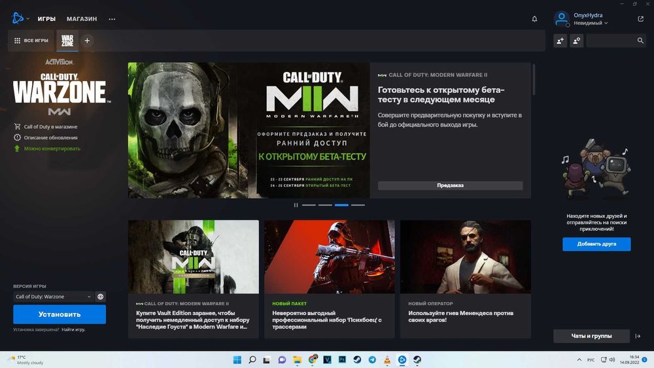Open Telegram on the taskbar
654x368 pixels.
click(372, 360)
